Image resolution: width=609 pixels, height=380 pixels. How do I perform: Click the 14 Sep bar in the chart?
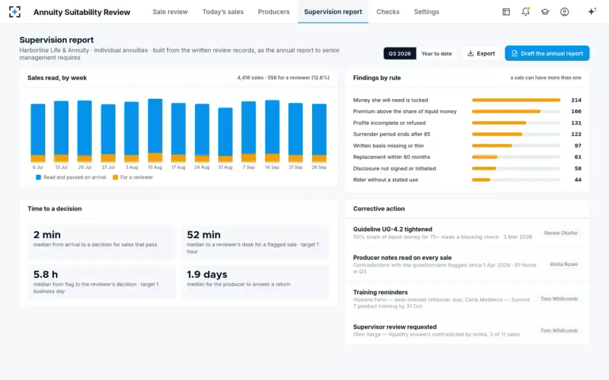[x=272, y=131]
